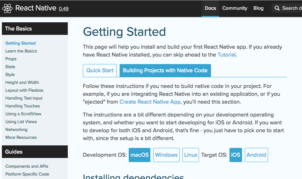Click the search magnifier icon
The image size is (302, 179).
[x=277, y=8]
